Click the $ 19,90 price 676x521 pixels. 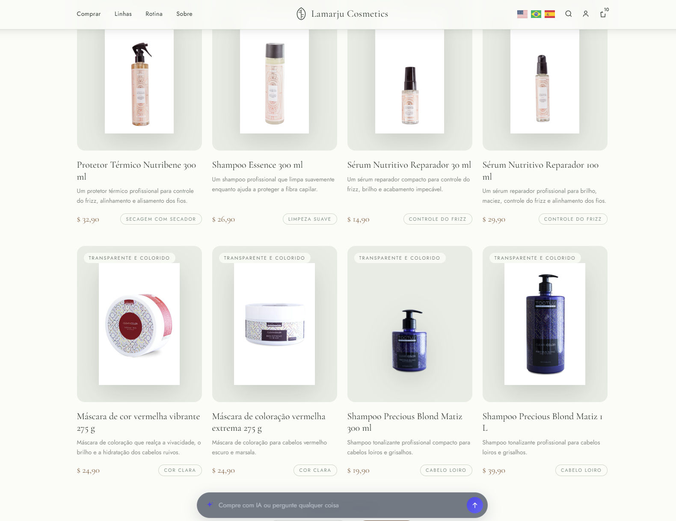click(359, 471)
